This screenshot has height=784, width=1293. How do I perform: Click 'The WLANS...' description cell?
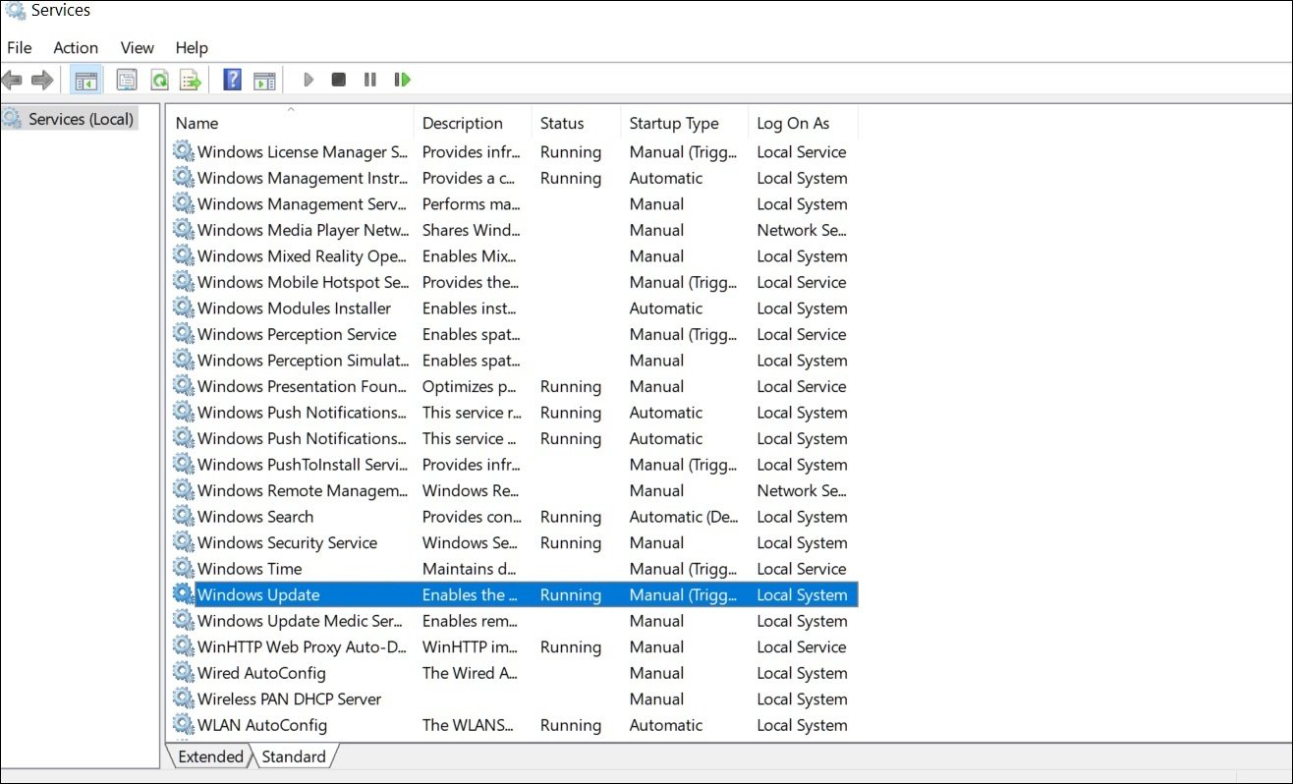[469, 725]
